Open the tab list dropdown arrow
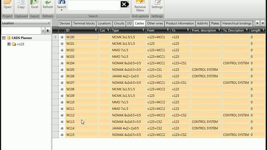 pos(263,23)
